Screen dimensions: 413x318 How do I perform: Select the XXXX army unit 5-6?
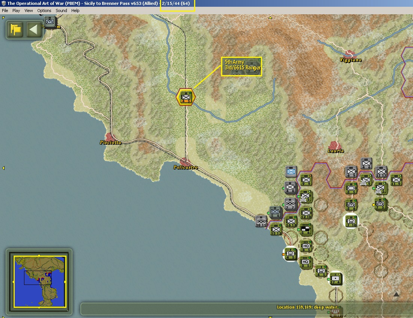[x=306, y=229]
